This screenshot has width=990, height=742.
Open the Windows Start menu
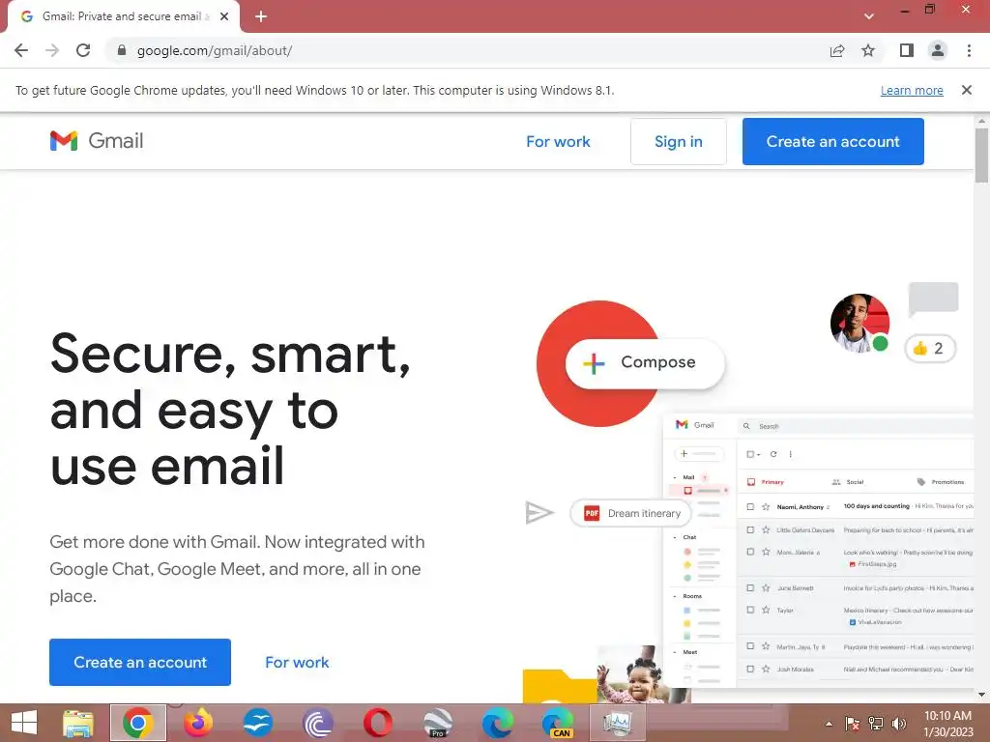click(x=24, y=723)
